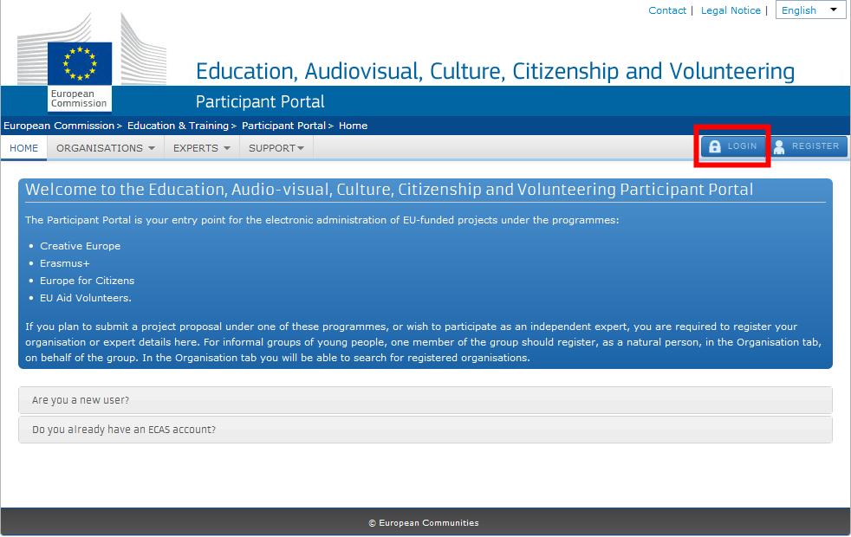Expand 'Do you already have an ECAS account?'
851x537 pixels.
coord(425,430)
